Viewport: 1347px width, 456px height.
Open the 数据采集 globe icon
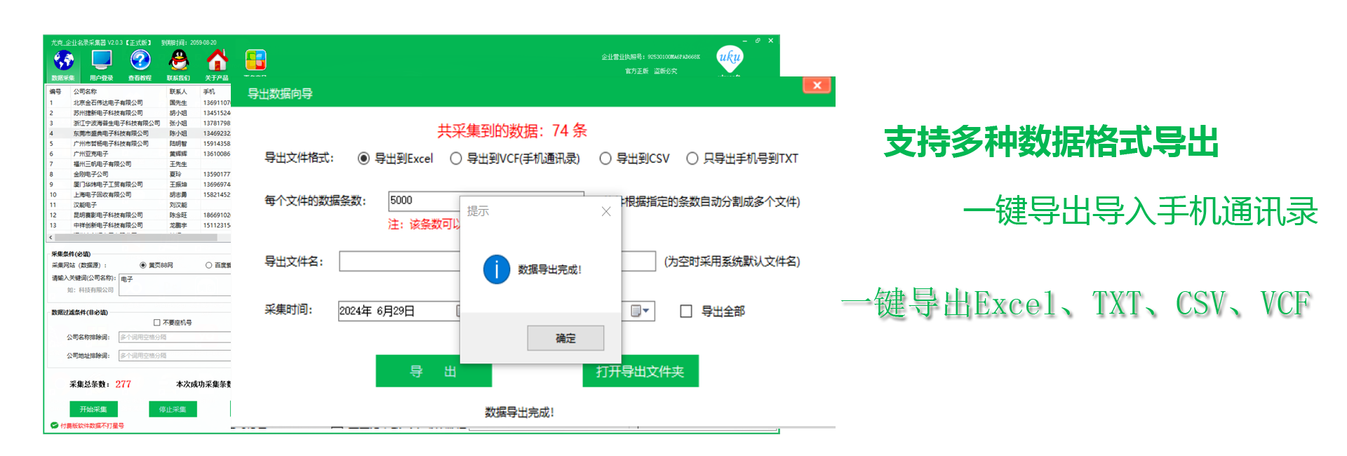63,61
